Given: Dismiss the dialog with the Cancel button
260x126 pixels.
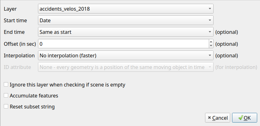Looking at the screenshot, I should pyautogui.click(x=218, y=118).
